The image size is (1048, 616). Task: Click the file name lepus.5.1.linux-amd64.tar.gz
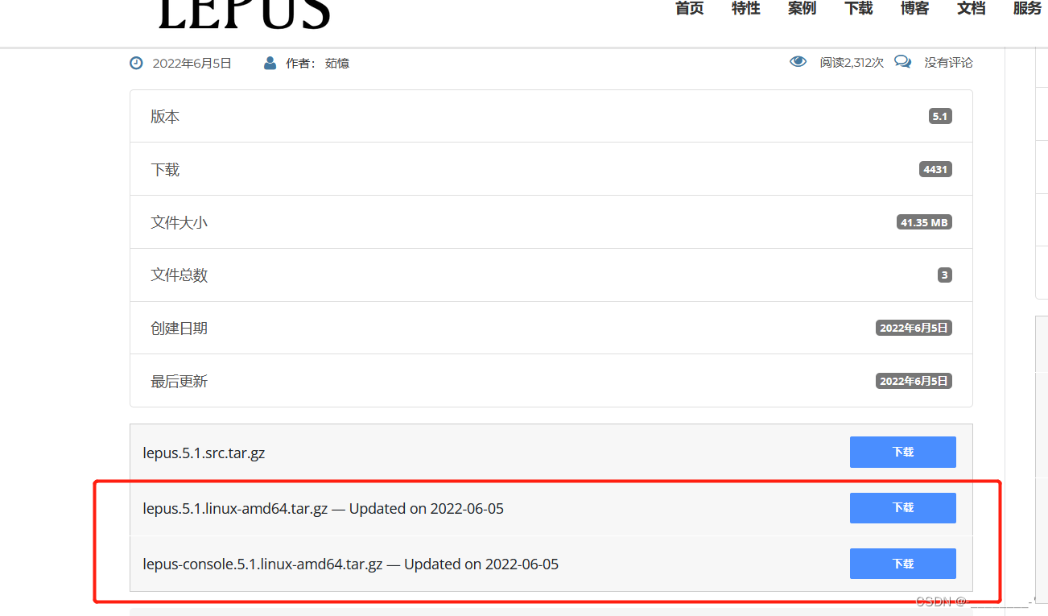pos(235,508)
